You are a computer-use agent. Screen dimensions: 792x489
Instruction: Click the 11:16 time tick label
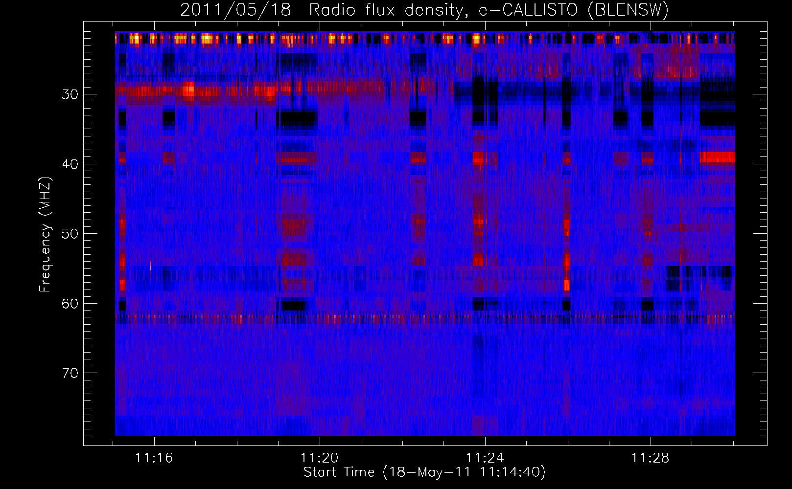pyautogui.click(x=154, y=458)
